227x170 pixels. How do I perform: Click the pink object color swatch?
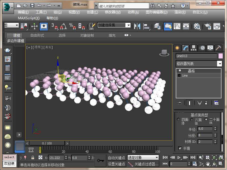point(220,56)
